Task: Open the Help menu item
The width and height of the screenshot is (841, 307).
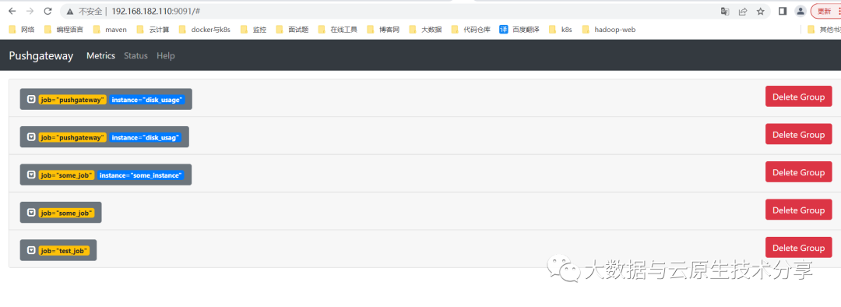Action: click(x=166, y=56)
